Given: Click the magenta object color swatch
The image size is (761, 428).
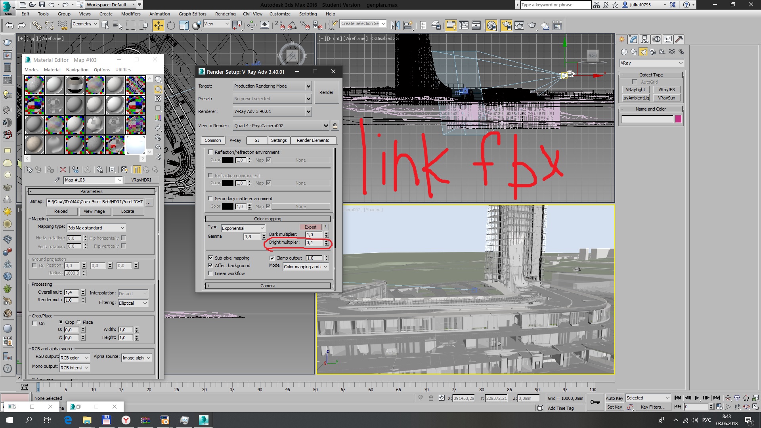Looking at the screenshot, I should 678,119.
